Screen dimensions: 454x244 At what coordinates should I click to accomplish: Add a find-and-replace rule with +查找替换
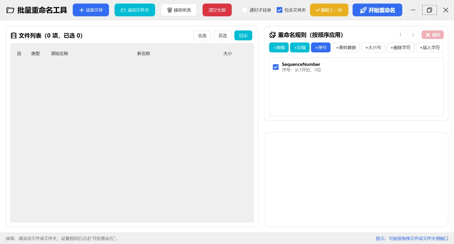(346, 48)
